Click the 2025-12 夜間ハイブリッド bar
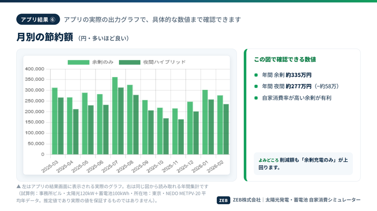The width and height of the screenshot is (377, 211). [x=196, y=133]
